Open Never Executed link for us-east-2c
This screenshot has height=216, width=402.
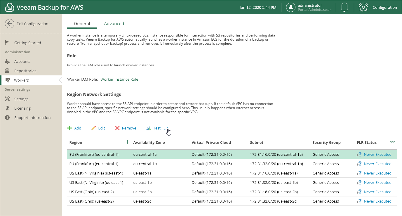click(377, 201)
